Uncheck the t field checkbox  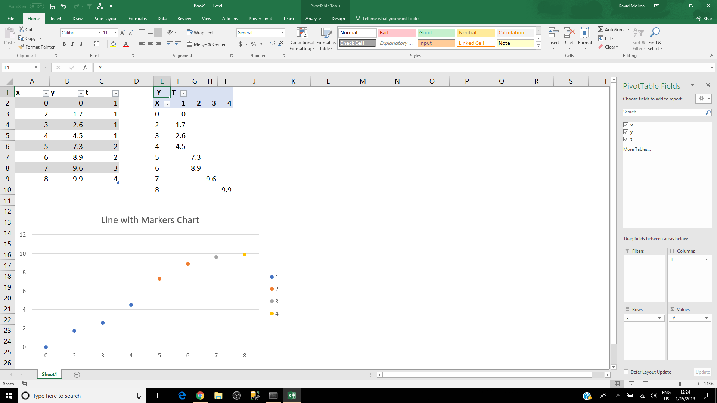point(626,139)
